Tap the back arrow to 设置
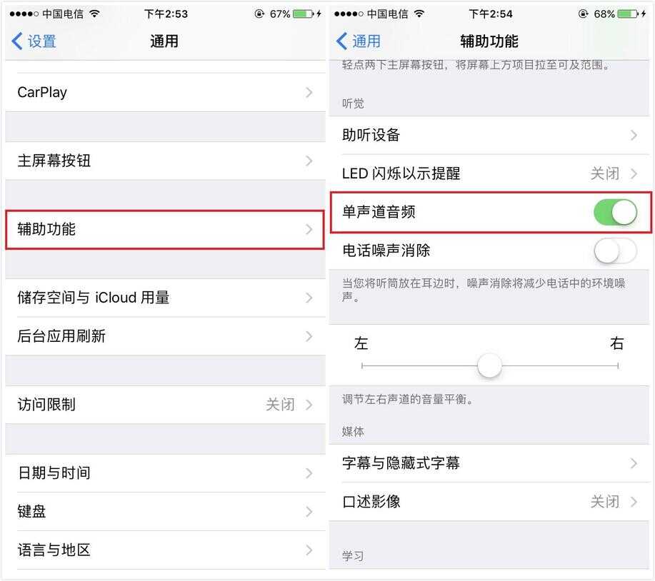This screenshot has width=655, height=581. click(34, 41)
